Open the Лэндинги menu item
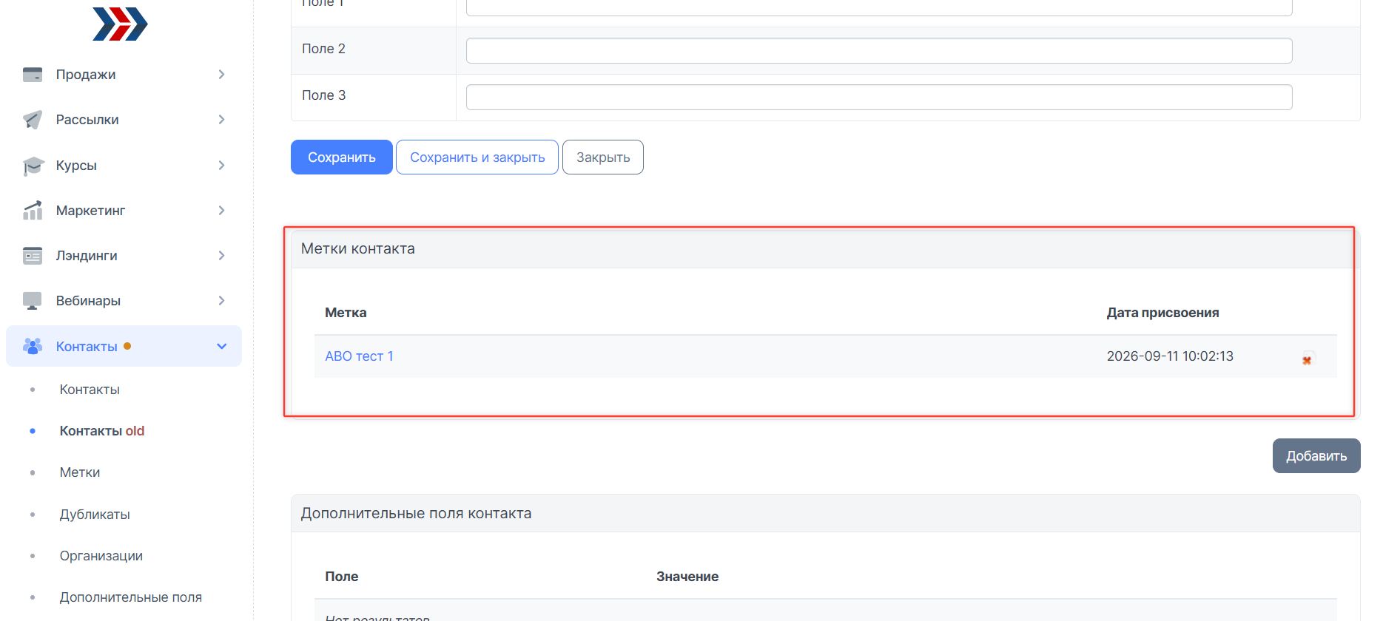 coord(87,256)
